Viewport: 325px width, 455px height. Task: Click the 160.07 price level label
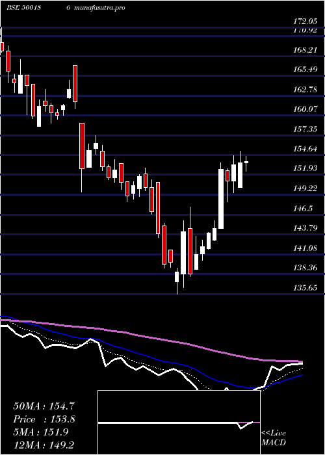click(x=304, y=109)
